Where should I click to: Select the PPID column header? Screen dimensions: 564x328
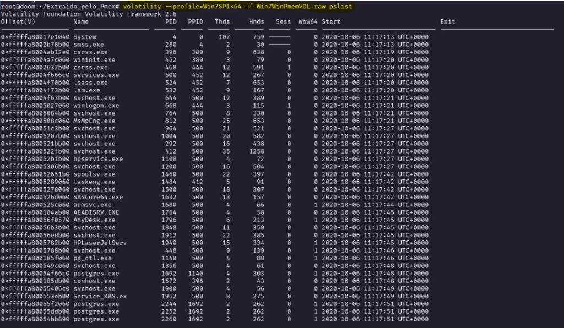[x=196, y=22]
